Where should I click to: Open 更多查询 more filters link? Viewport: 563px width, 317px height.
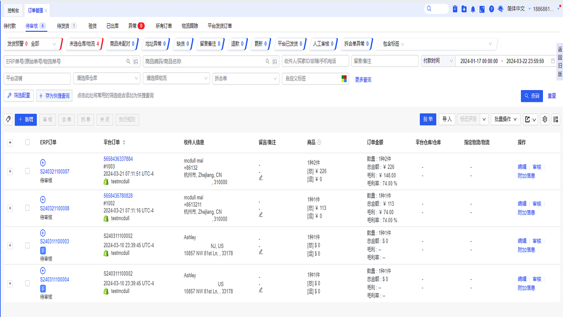pyautogui.click(x=363, y=80)
